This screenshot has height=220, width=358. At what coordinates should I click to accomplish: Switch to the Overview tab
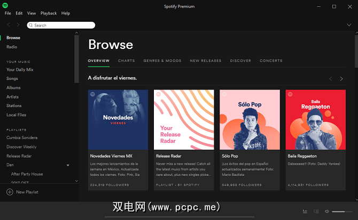point(99,61)
